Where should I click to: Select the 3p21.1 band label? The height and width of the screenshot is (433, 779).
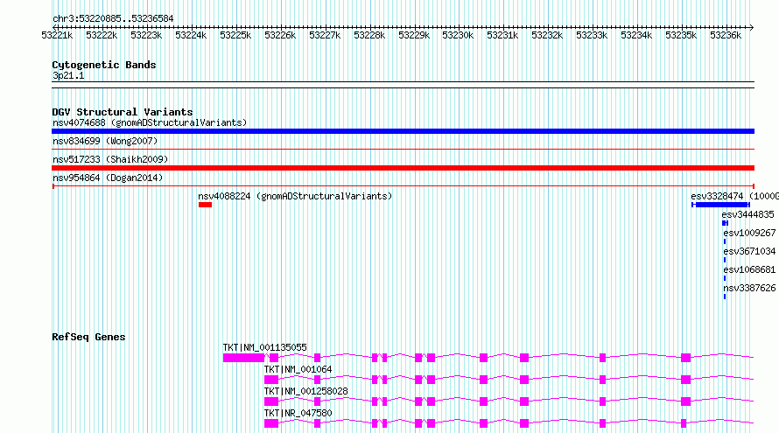68,75
